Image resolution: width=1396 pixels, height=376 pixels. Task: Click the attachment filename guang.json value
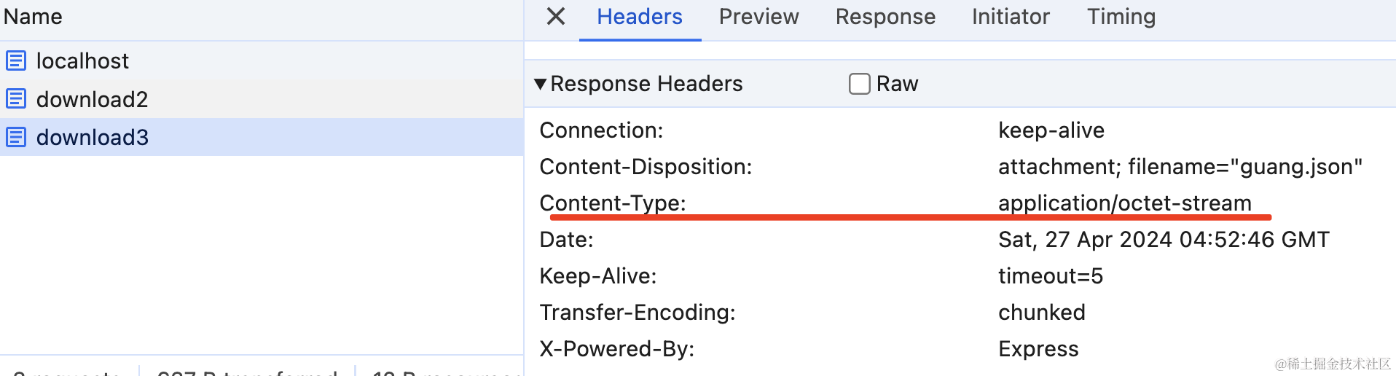click(x=1180, y=167)
